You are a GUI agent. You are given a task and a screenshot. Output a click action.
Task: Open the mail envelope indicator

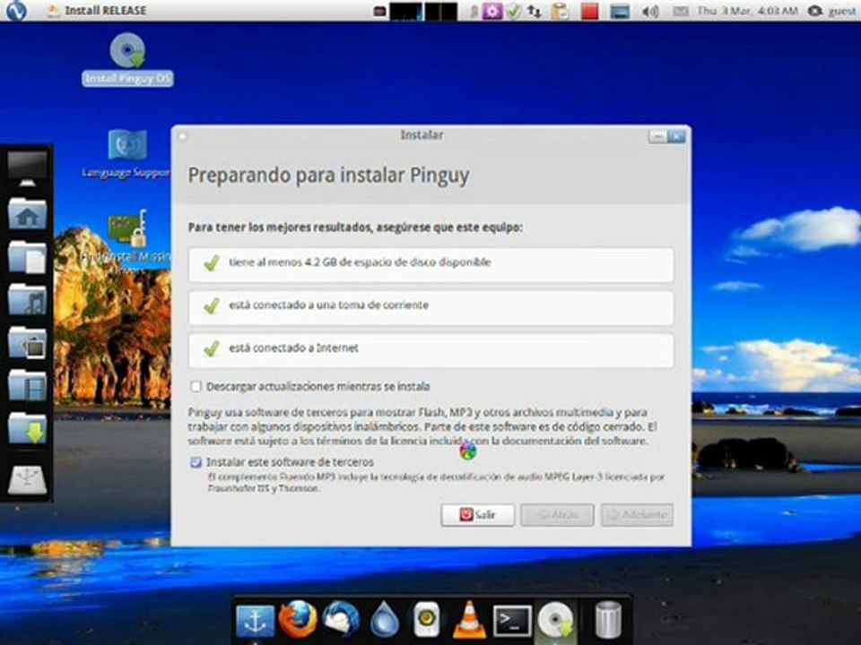point(681,11)
